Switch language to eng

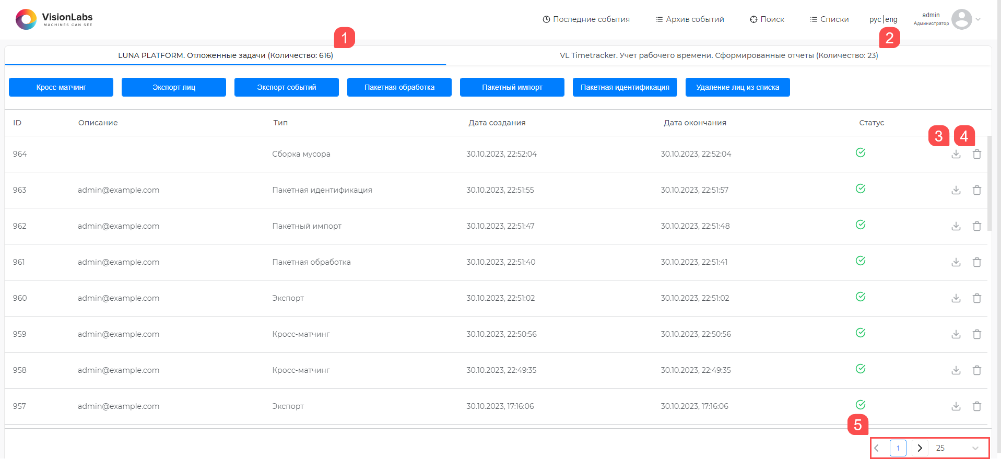point(891,19)
